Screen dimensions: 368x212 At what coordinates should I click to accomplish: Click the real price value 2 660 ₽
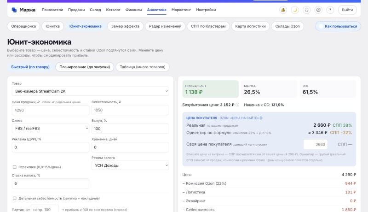coord(322,125)
